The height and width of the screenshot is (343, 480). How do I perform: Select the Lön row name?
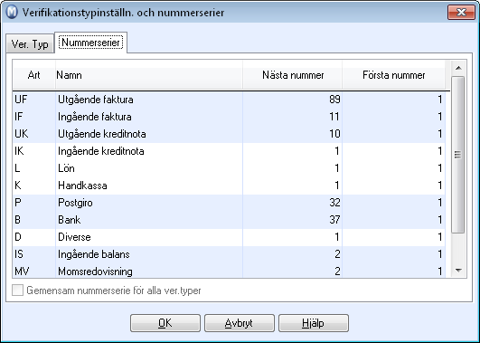(x=66, y=168)
